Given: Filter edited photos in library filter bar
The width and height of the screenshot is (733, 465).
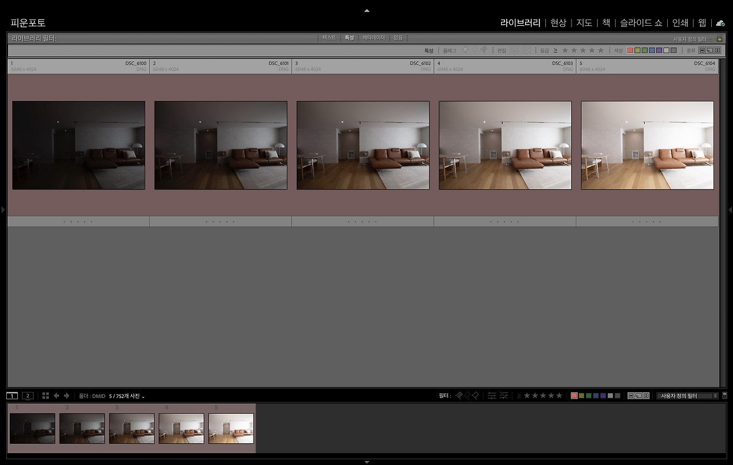Looking at the screenshot, I should (x=514, y=50).
